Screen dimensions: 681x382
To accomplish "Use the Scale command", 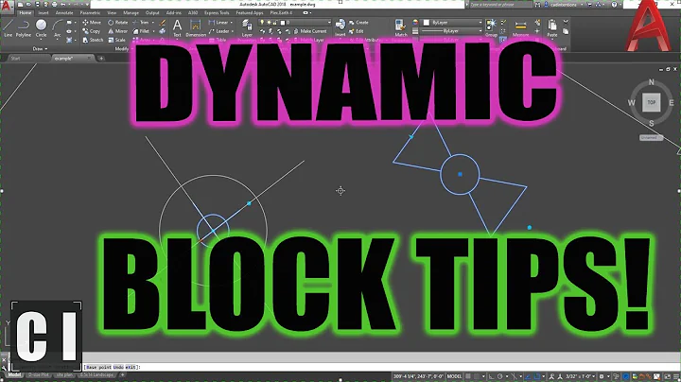I will point(117,40).
